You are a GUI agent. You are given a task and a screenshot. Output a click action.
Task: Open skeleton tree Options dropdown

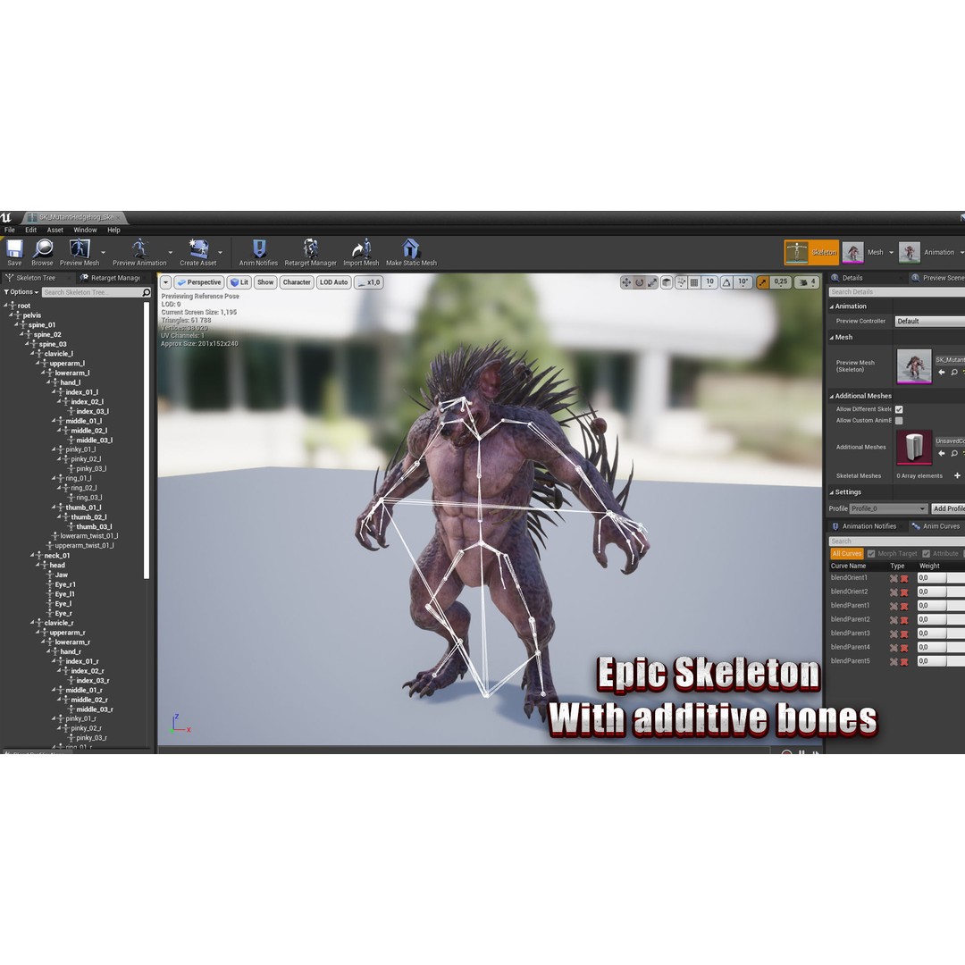[21, 292]
